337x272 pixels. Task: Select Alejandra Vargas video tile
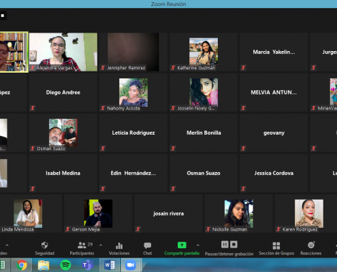pos(63,52)
